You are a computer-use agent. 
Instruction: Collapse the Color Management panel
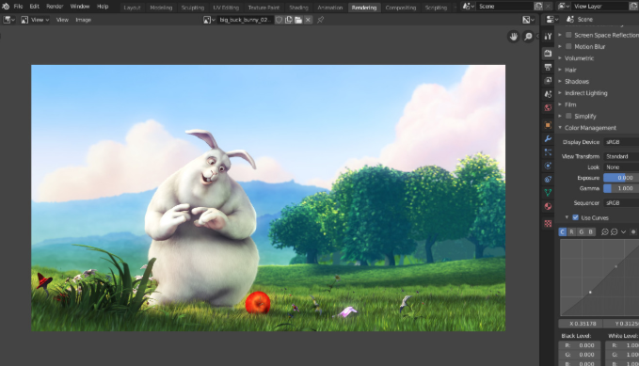click(x=590, y=128)
